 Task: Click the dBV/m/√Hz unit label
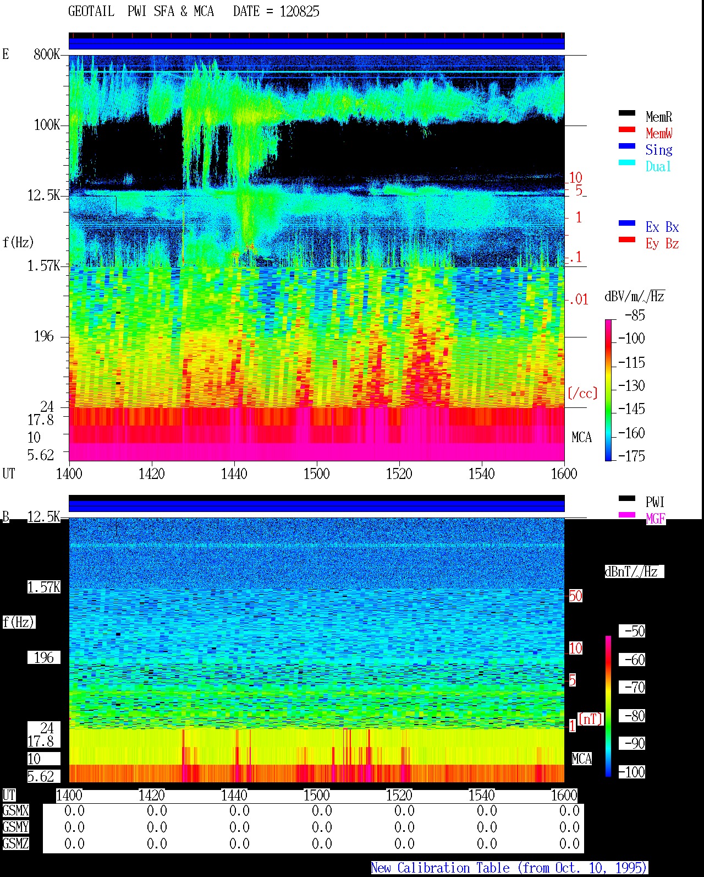click(635, 296)
